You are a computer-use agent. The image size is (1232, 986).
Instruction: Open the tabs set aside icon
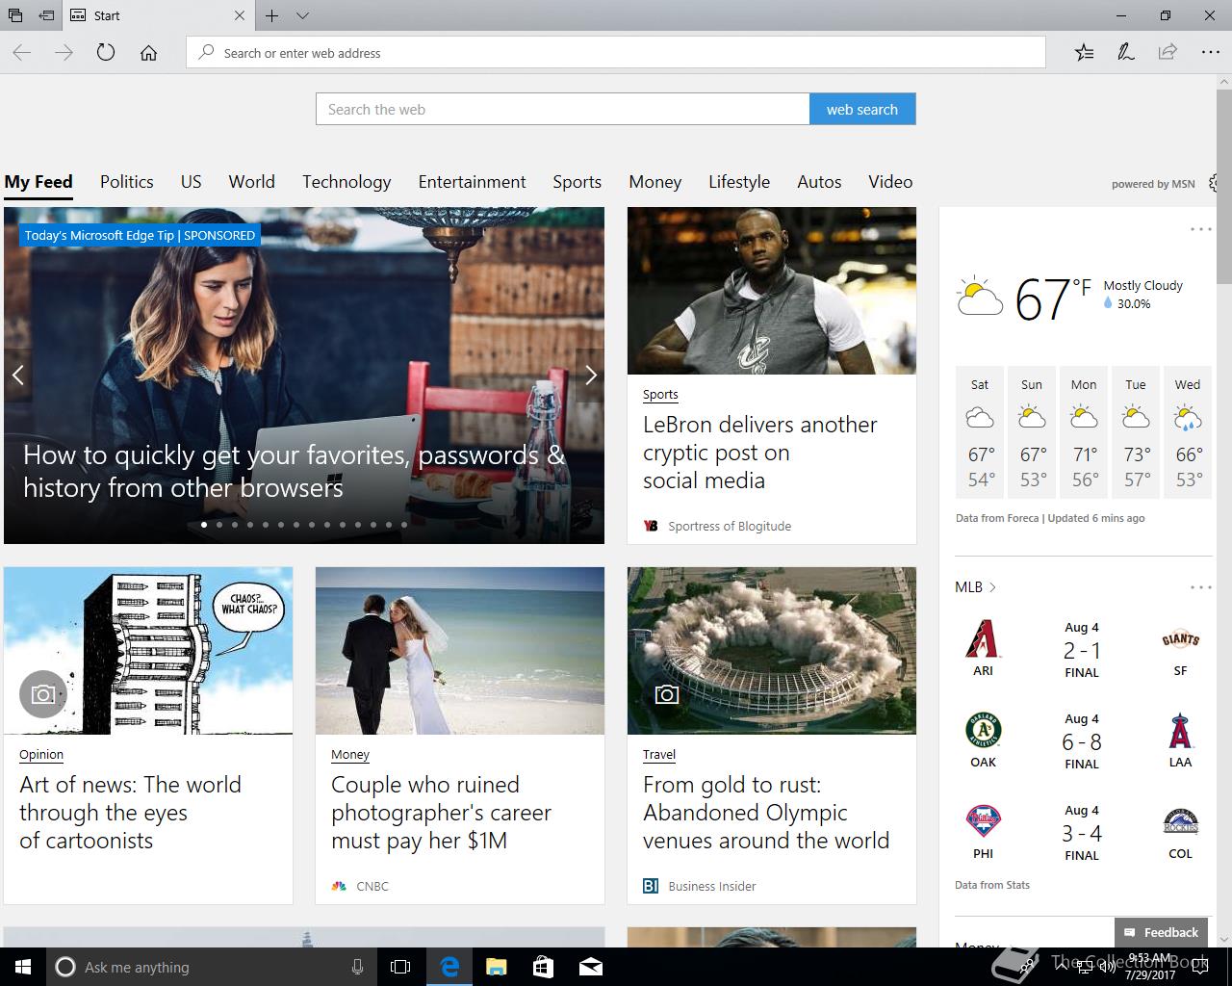point(15,15)
